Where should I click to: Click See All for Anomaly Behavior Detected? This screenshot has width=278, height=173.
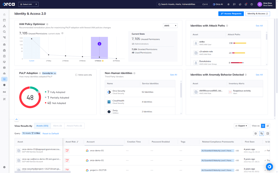(259, 75)
